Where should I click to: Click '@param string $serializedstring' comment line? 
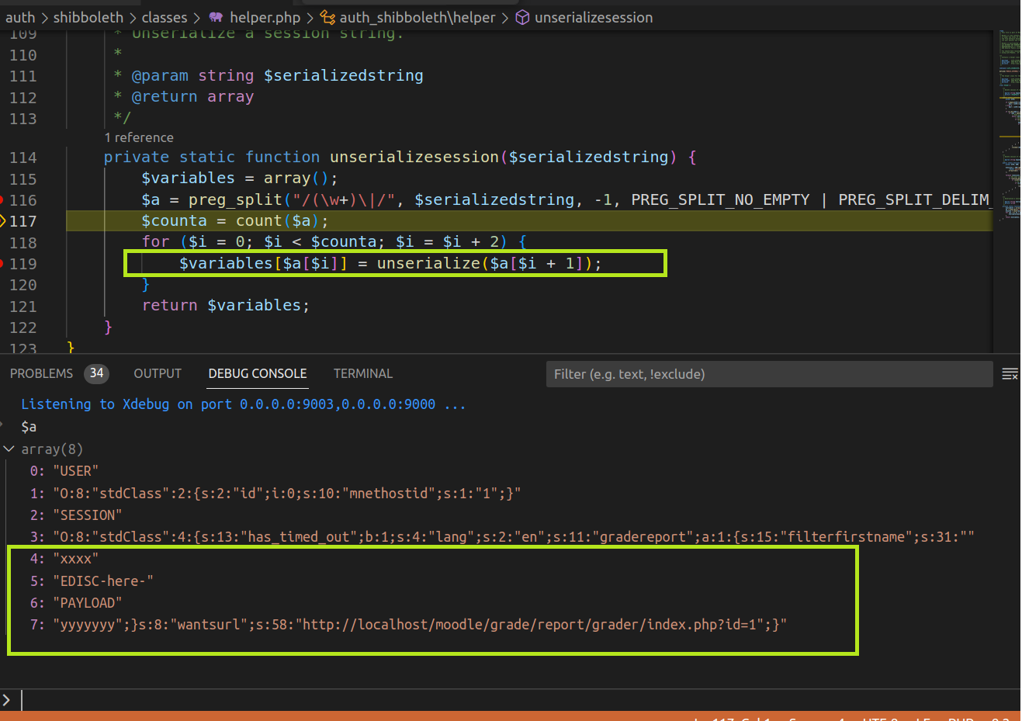coord(278,76)
